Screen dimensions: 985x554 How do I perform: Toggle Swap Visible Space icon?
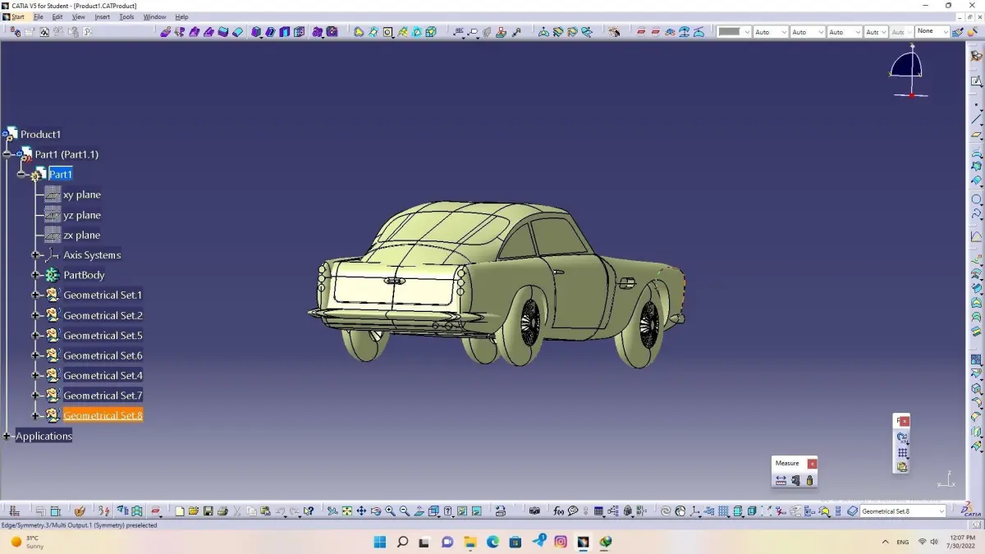[477, 511]
